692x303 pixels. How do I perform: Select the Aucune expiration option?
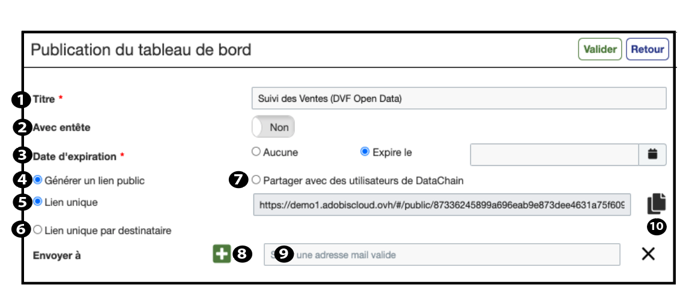tap(256, 152)
